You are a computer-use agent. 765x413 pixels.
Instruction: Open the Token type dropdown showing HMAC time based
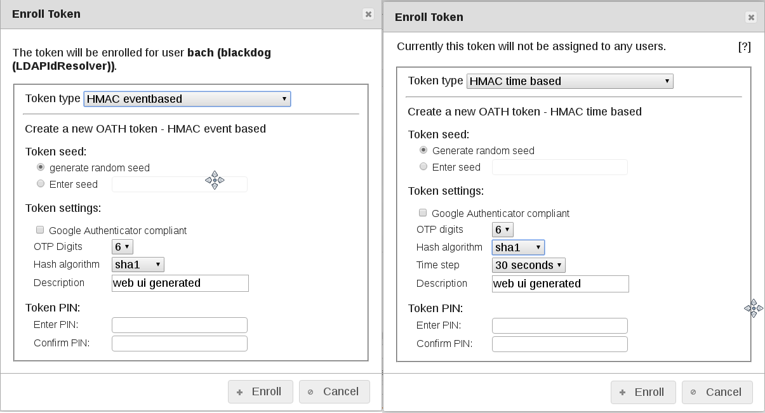click(569, 81)
